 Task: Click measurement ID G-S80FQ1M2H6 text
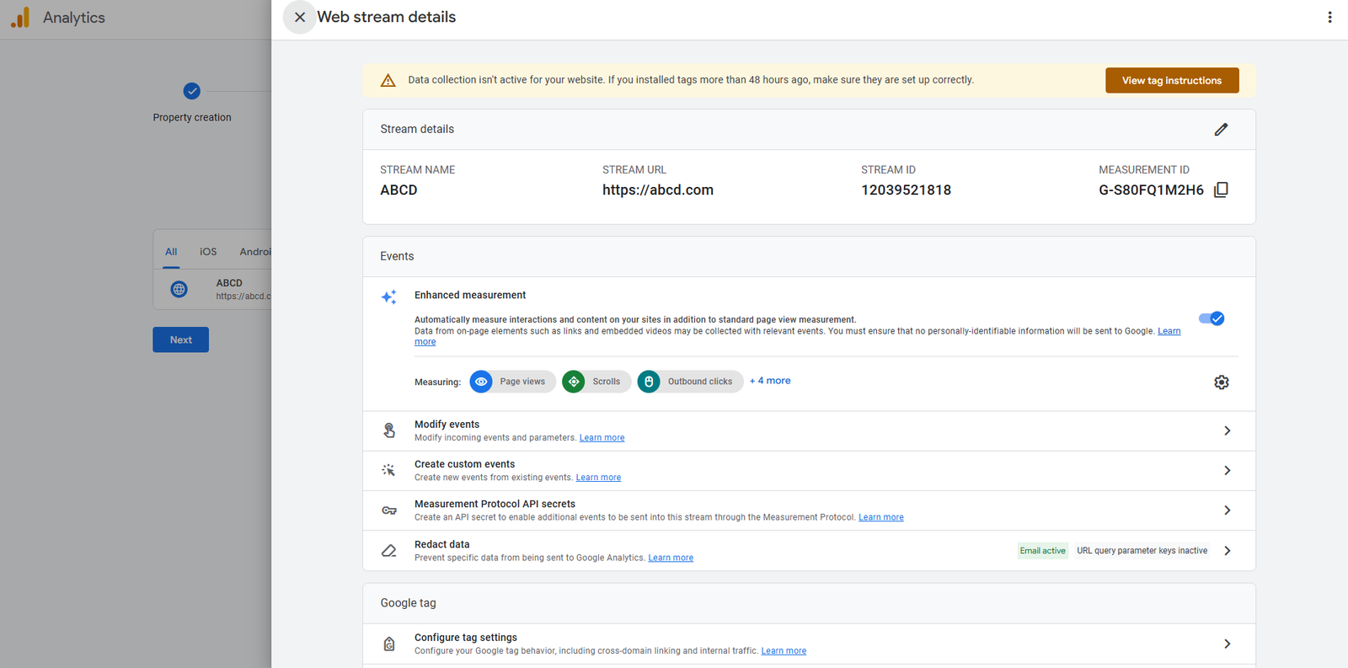[x=1151, y=190]
